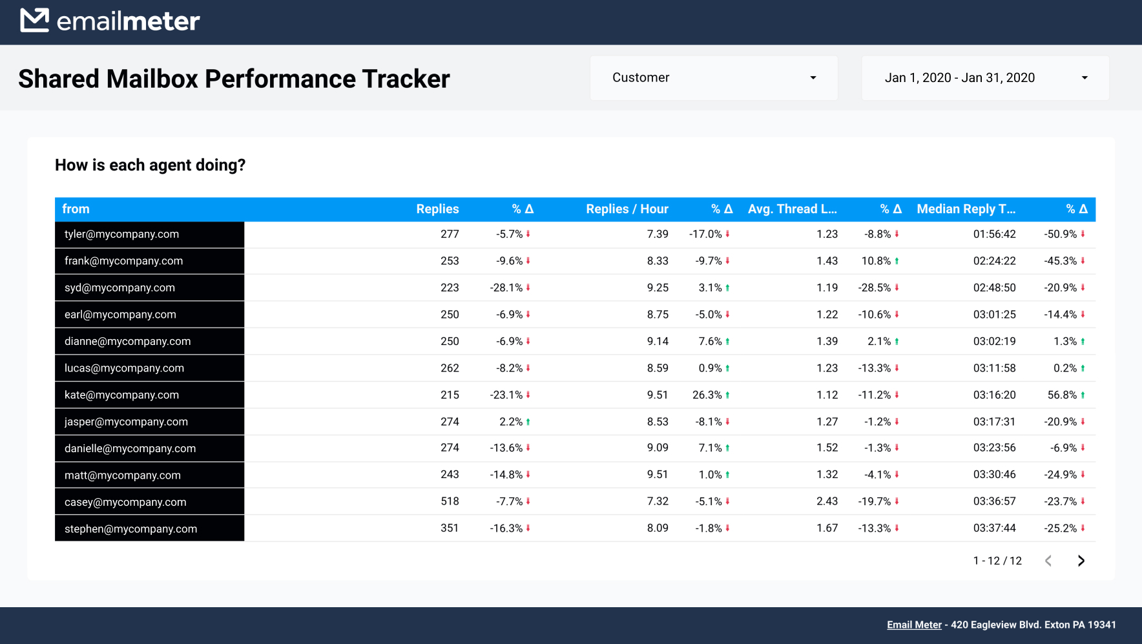Select stephen@mycompany.com in the agent list
Image resolution: width=1142 pixels, height=644 pixels.
130,528
